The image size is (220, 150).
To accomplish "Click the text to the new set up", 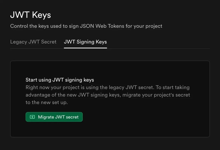I will tap(46, 102).
